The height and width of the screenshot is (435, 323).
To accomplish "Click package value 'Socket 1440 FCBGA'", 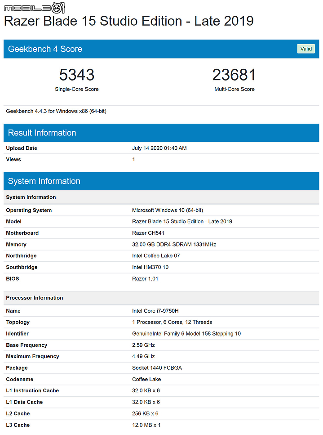I will (157, 368).
